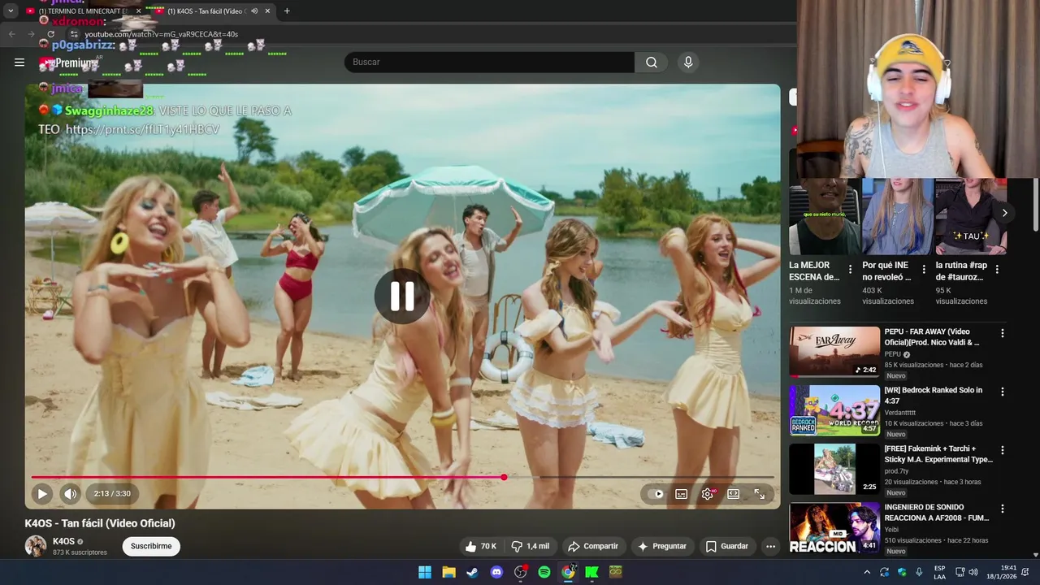
Task: Show hidden system tray icons
Action: tap(867, 572)
